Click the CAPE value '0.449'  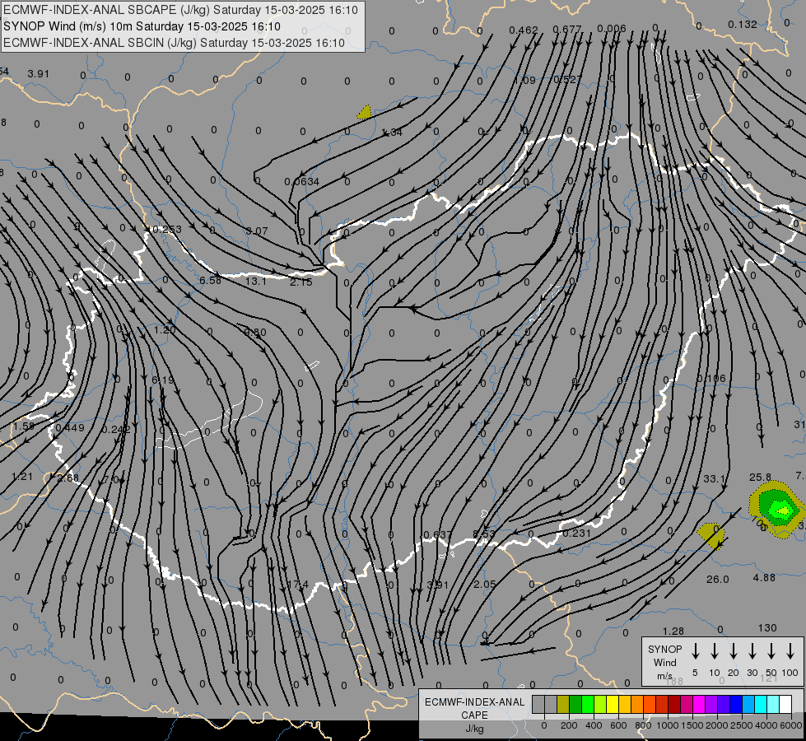click(x=70, y=428)
